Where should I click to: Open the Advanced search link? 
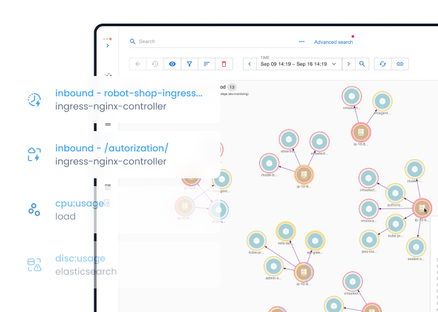click(333, 42)
